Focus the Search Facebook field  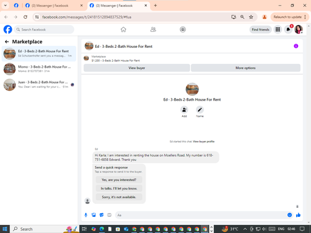(44, 29)
